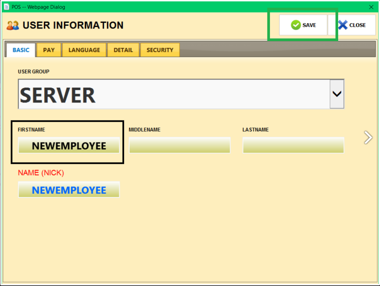This screenshot has width=380, height=286.
Task: Open the USER GROUP dropdown arrow
Action: pos(337,94)
